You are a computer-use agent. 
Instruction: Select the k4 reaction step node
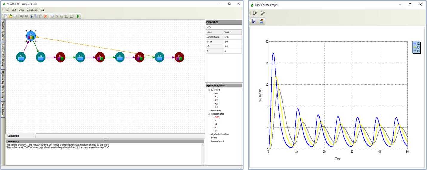[x=179, y=57]
